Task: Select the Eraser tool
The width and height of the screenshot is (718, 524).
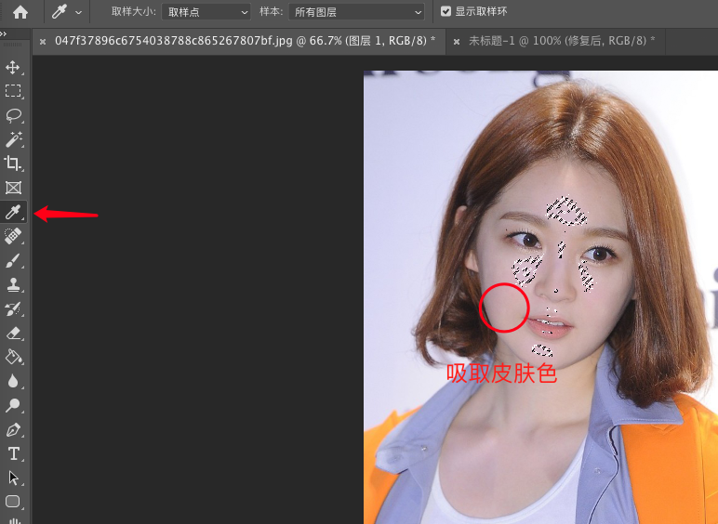Action: [x=13, y=333]
